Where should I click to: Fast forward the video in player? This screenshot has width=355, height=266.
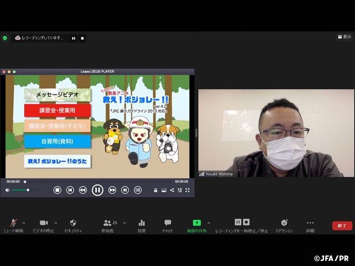click(112, 190)
